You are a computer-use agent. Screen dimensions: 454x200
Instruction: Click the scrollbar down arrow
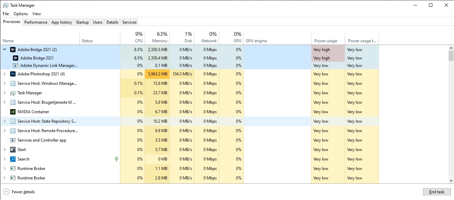pyautogui.click(x=451, y=181)
